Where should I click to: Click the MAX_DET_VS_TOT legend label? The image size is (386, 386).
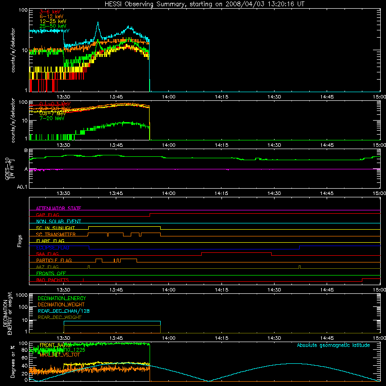tap(59, 355)
